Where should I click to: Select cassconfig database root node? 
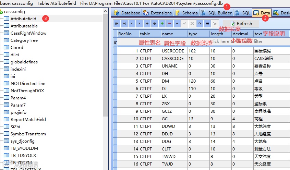(14, 12)
